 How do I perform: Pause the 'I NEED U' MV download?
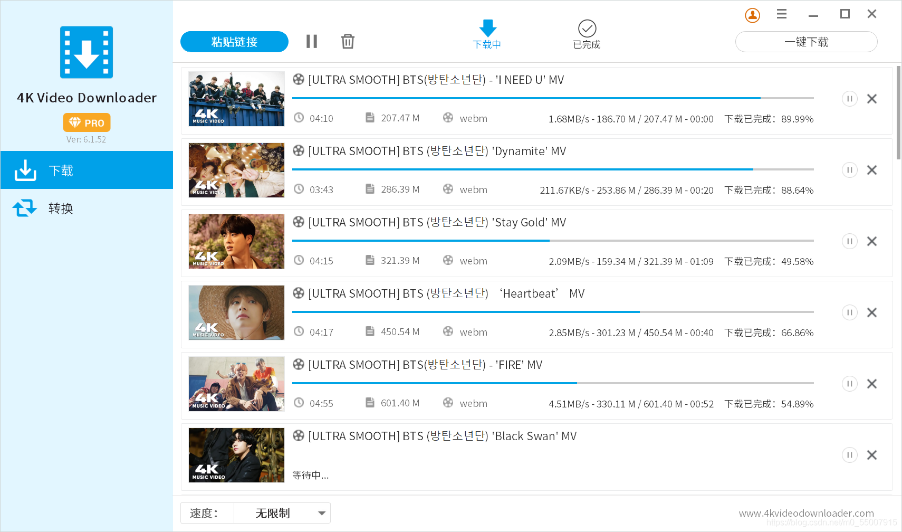coord(849,99)
